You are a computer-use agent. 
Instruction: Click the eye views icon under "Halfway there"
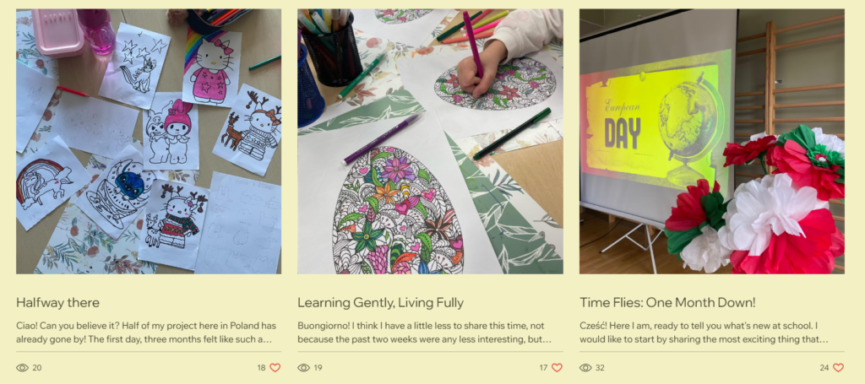tap(22, 367)
